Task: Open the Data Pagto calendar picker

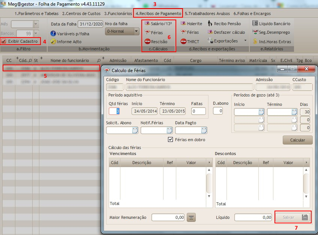Action: [x=204, y=130]
